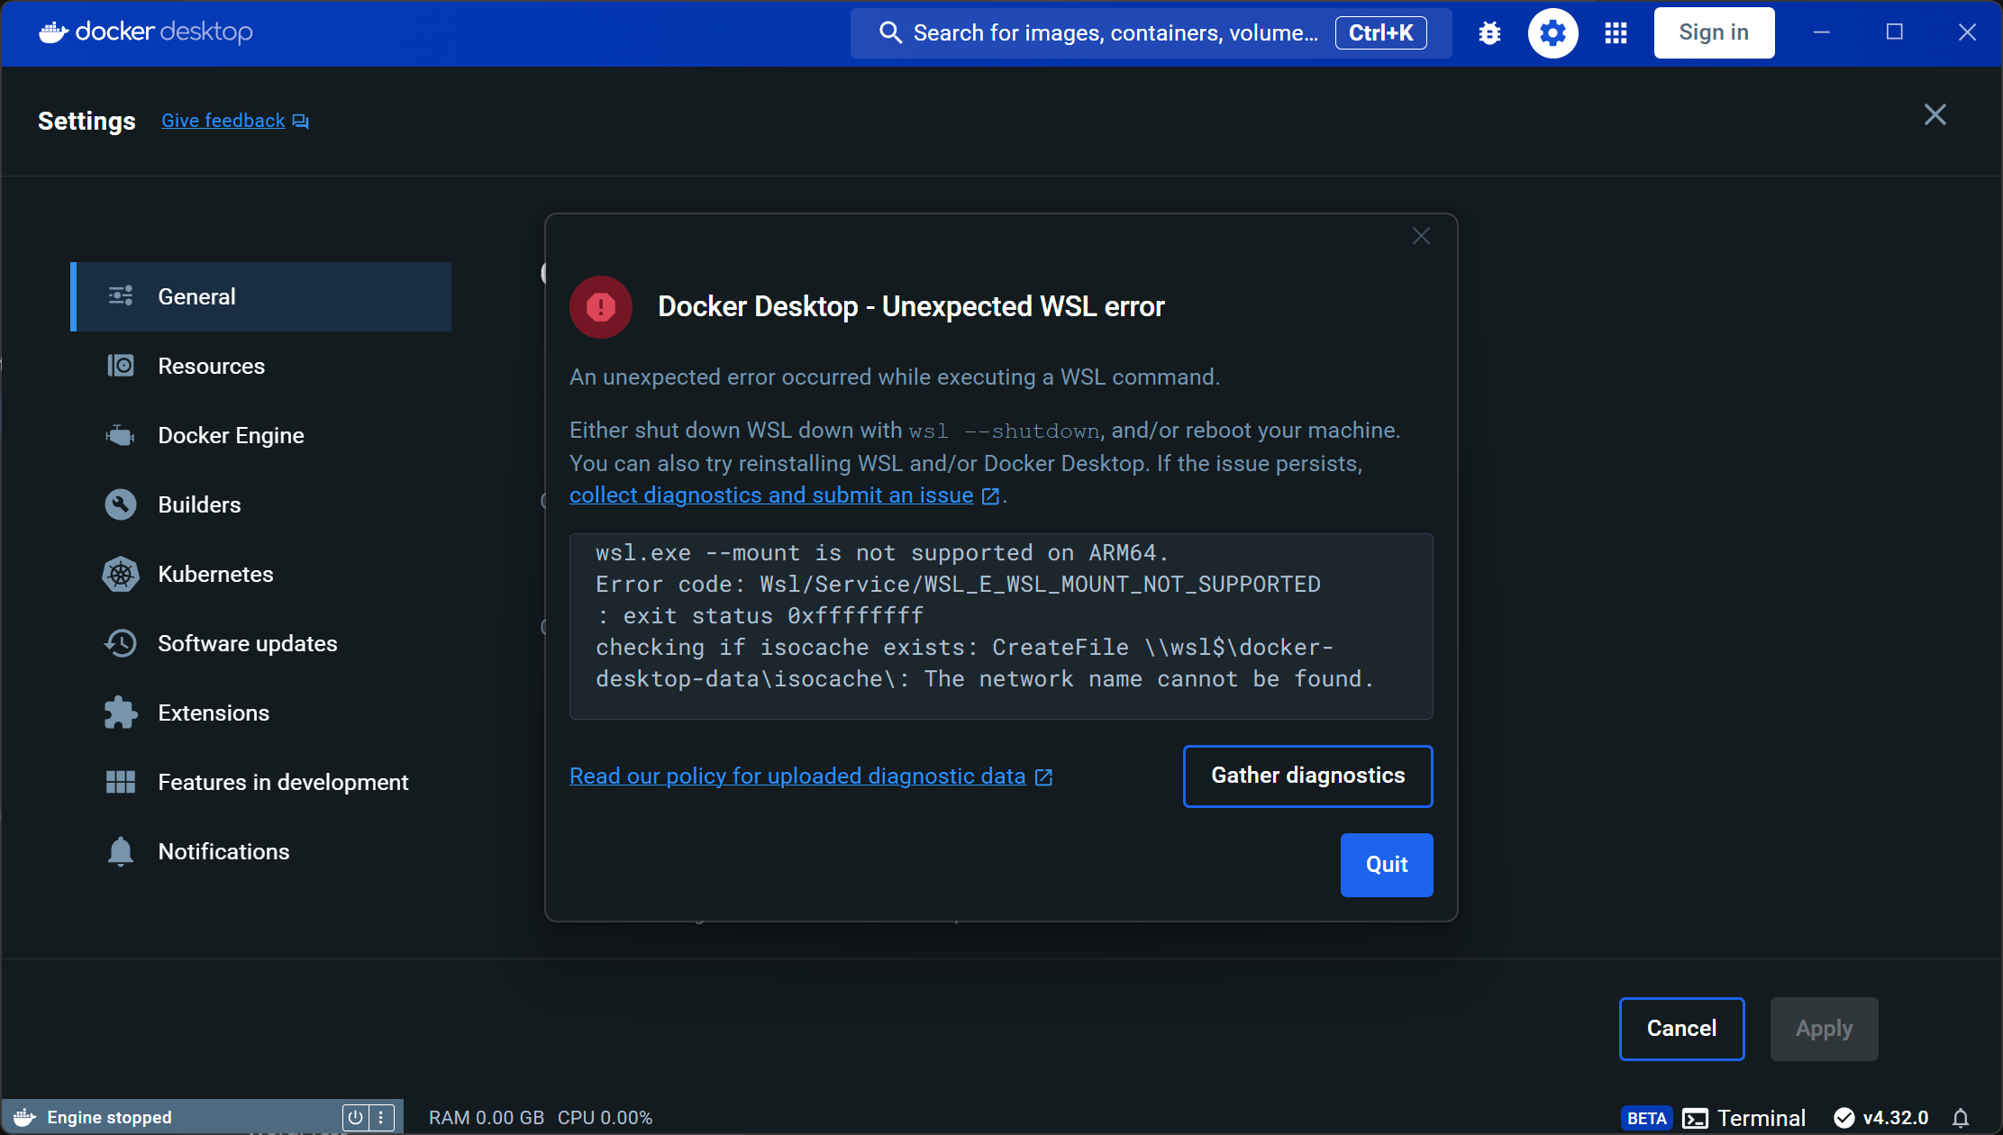The height and width of the screenshot is (1135, 2003).
Task: Click the v4.32.0 version checkmark
Action: [1844, 1118]
